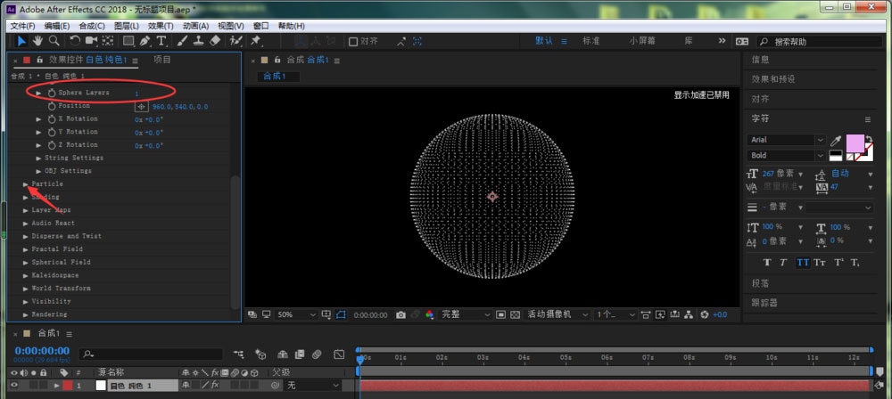The width and height of the screenshot is (892, 399).
Task: Open the 效果(T) menu
Action: (x=160, y=26)
